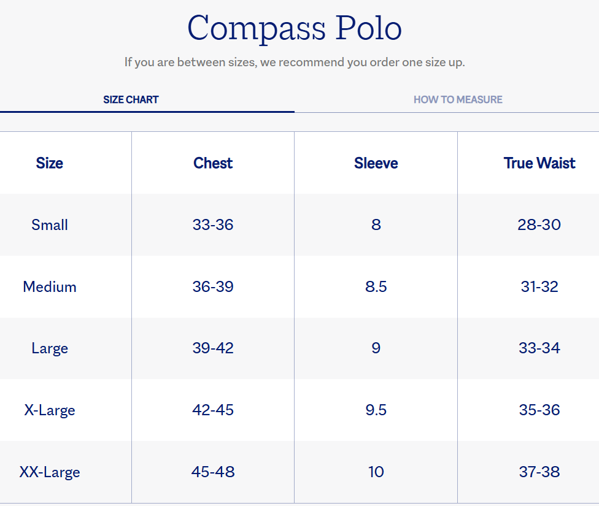Click the XX-Large size label

point(49,472)
